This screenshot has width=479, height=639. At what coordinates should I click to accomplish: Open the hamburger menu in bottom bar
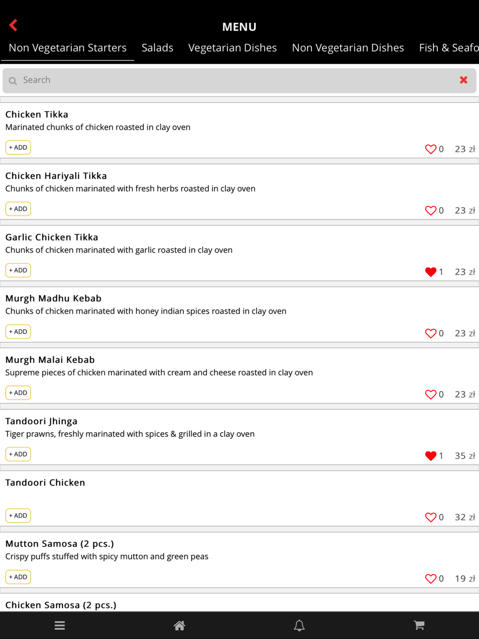tap(60, 625)
